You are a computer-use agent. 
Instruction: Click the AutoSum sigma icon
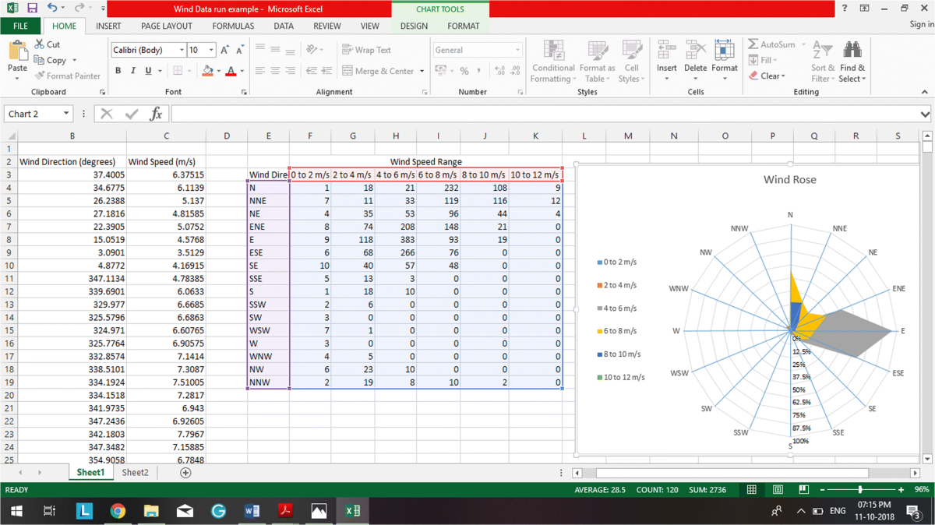(753, 44)
